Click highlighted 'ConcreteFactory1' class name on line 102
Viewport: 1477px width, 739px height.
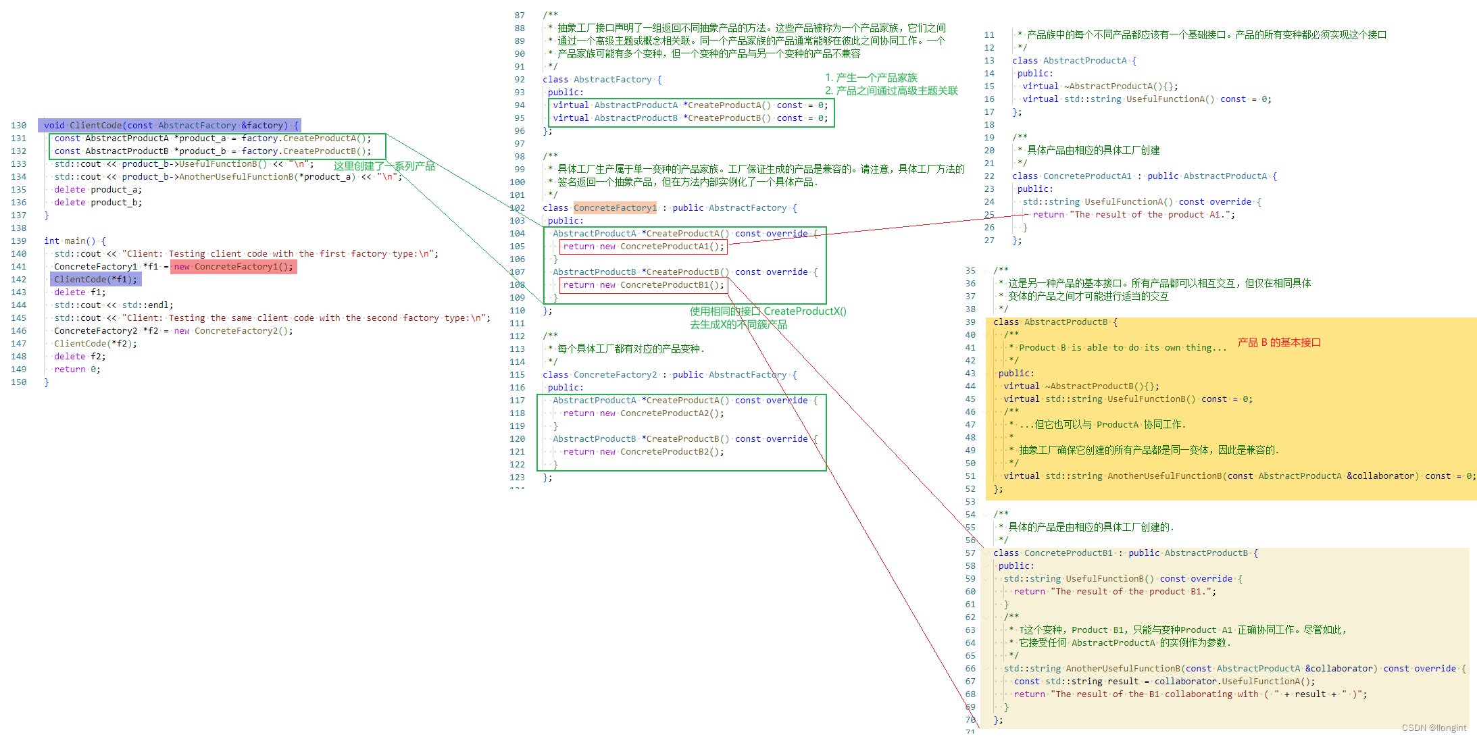[615, 208]
